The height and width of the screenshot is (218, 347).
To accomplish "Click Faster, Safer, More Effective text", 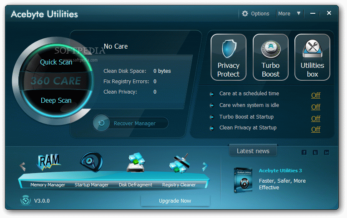I will pos(282,184).
